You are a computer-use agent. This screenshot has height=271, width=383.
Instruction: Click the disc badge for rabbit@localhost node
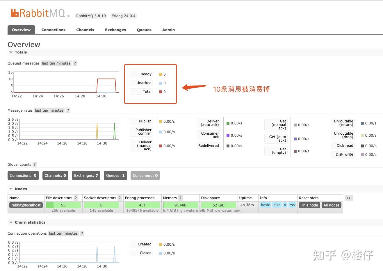coord(277,205)
